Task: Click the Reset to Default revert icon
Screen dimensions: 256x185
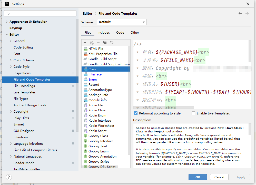Action: coord(112,43)
